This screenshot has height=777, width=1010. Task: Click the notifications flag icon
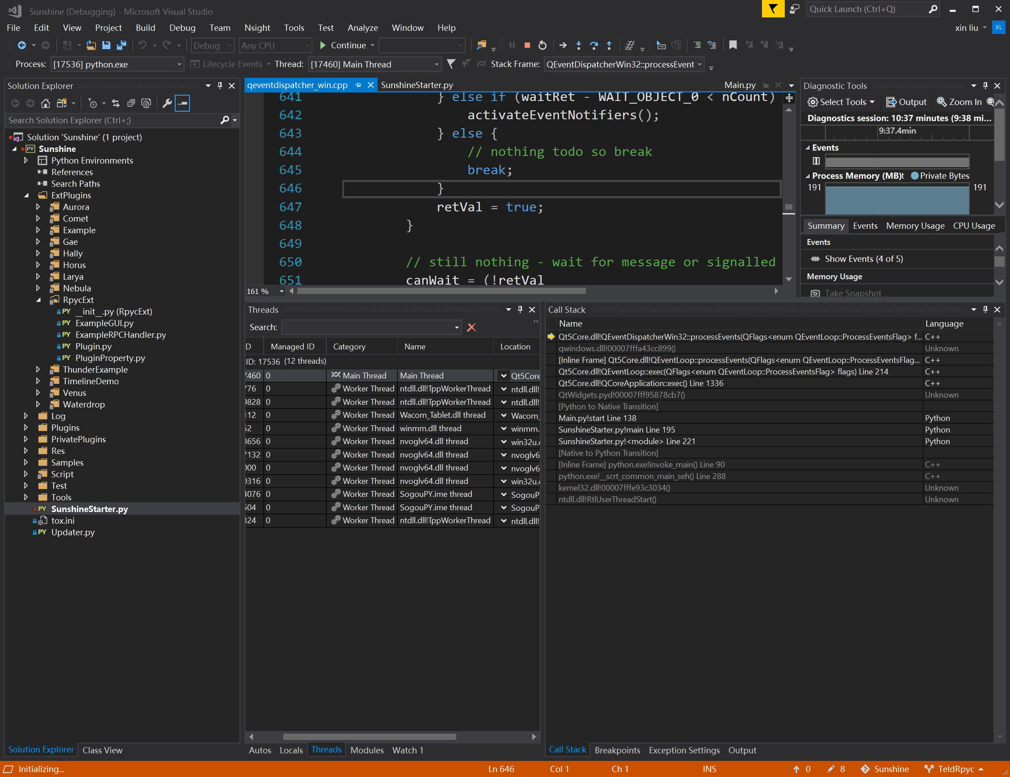[x=773, y=9]
